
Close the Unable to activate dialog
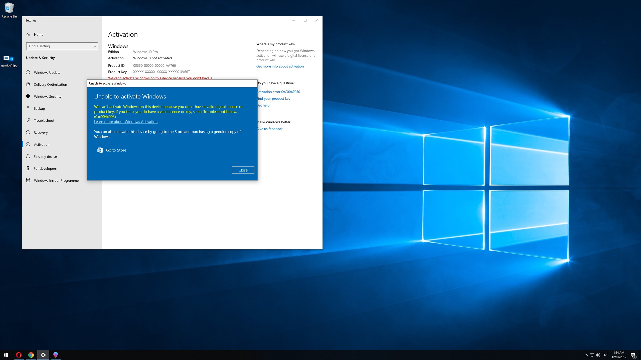click(243, 170)
